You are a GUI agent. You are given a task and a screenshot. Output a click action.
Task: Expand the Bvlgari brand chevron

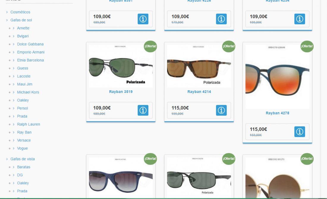coord(14,36)
